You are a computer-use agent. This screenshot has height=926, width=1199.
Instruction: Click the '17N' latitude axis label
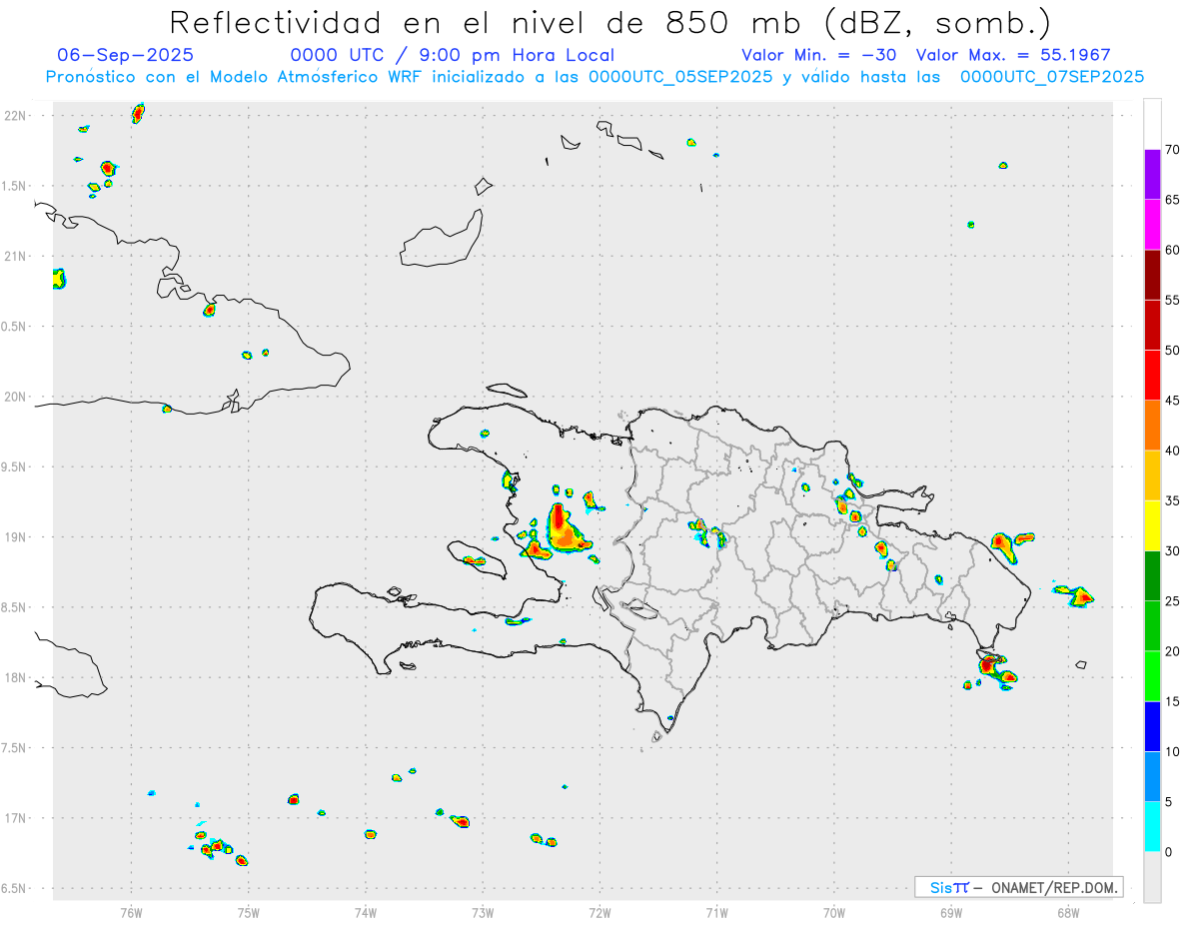click(16, 818)
